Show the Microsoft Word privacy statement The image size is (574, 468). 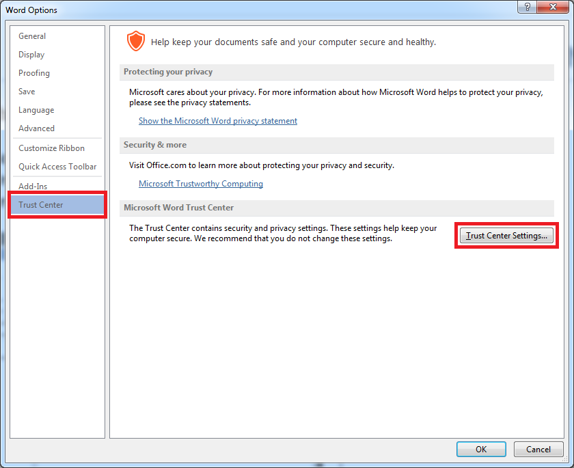[218, 121]
